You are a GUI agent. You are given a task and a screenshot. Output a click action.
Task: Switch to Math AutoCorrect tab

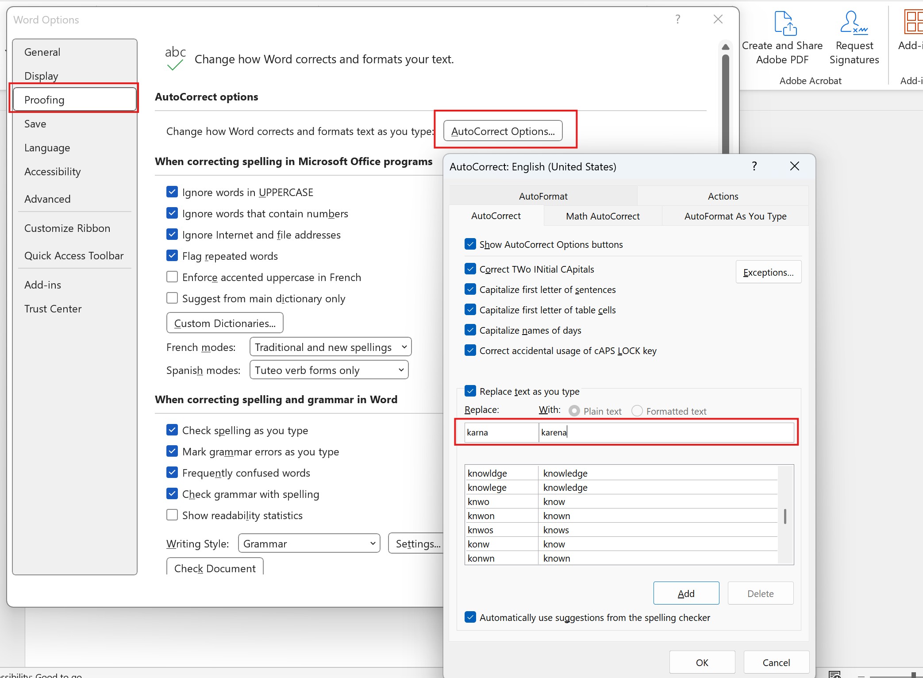click(x=603, y=216)
